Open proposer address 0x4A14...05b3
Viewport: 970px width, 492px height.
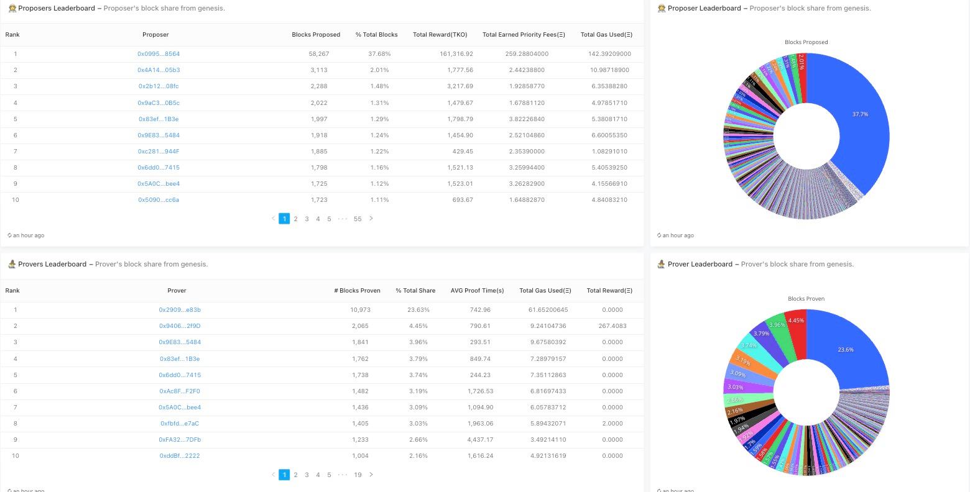(x=159, y=70)
